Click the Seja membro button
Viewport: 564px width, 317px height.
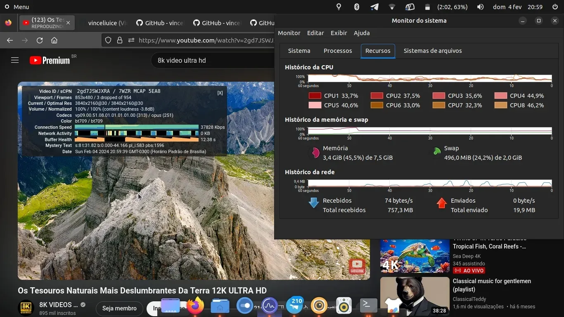pos(119,308)
